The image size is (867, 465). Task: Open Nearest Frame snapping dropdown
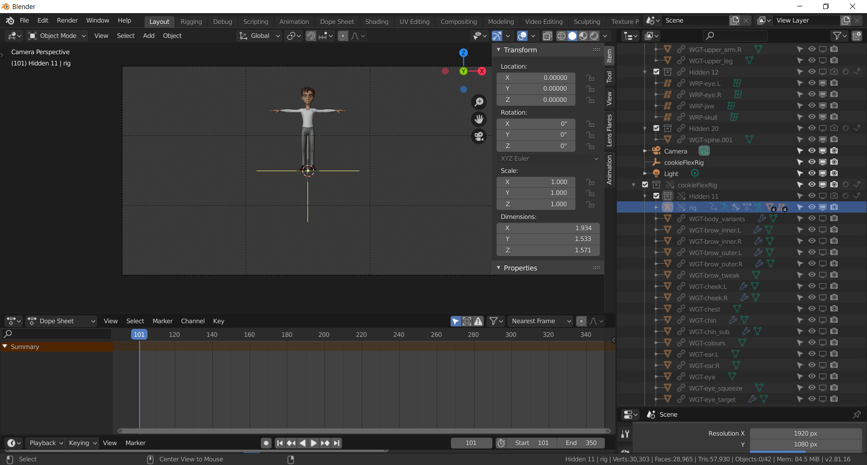540,321
